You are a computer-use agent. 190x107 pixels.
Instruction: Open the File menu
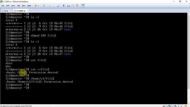coord(3,6)
